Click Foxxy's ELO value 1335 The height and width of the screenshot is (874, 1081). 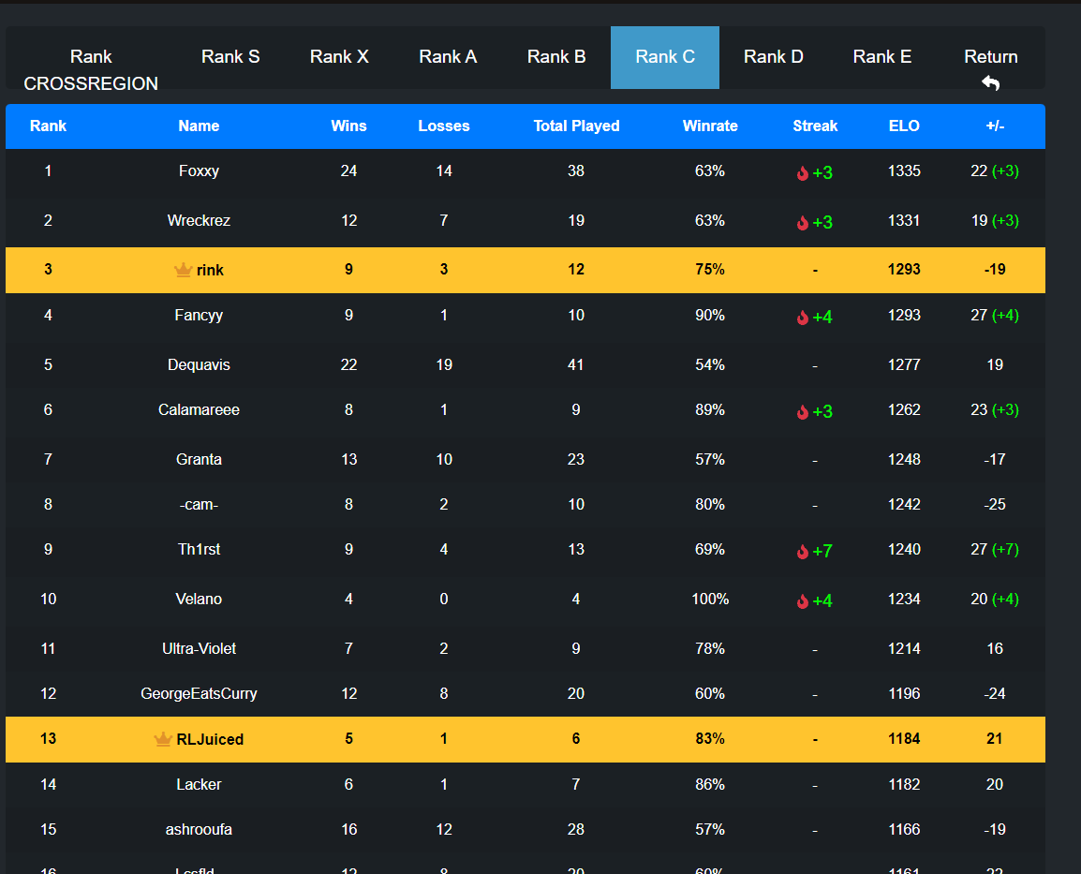click(904, 170)
